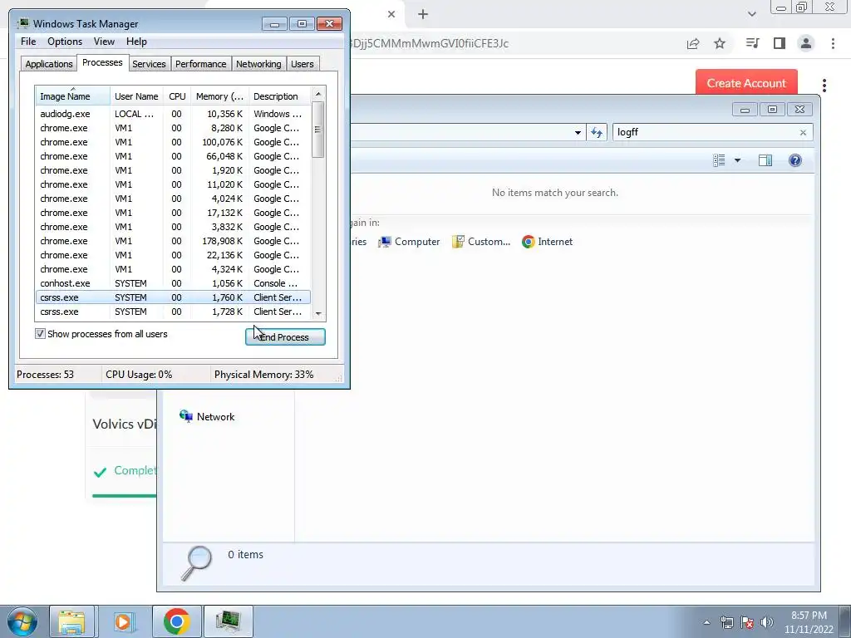Screen dimensions: 851x638
Task: Search again in Custom location
Action: click(481, 242)
